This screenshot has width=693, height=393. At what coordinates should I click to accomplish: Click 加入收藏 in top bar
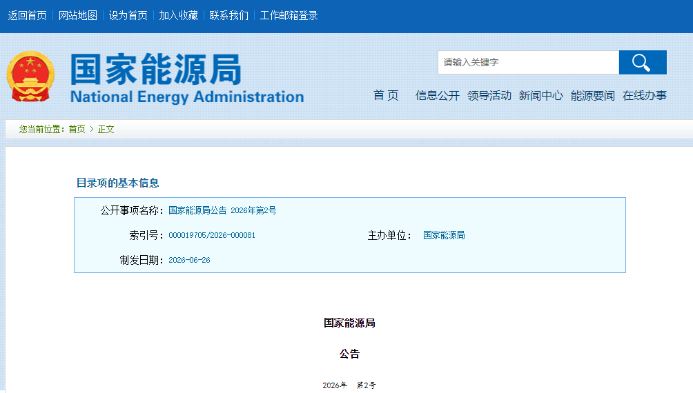pyautogui.click(x=179, y=15)
